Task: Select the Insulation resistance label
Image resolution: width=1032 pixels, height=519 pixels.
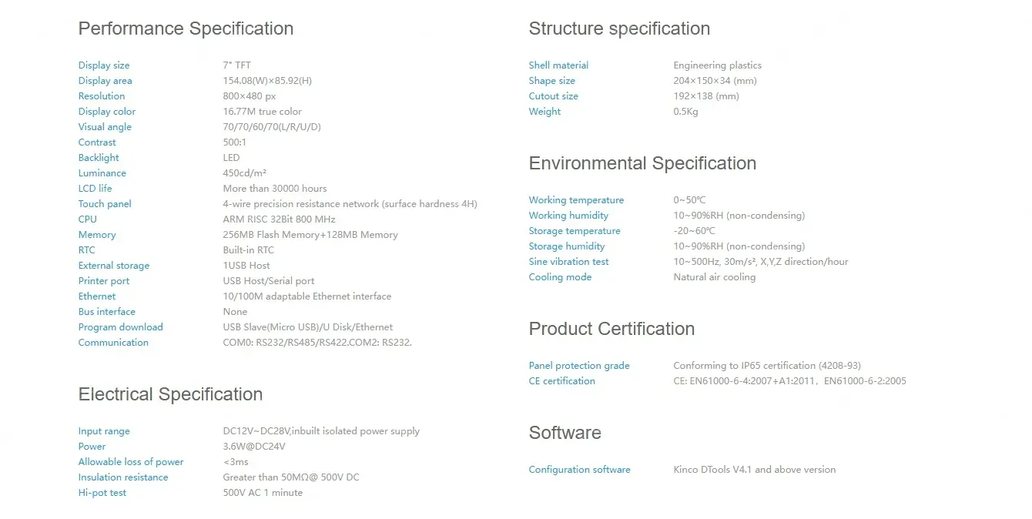Action: (123, 477)
